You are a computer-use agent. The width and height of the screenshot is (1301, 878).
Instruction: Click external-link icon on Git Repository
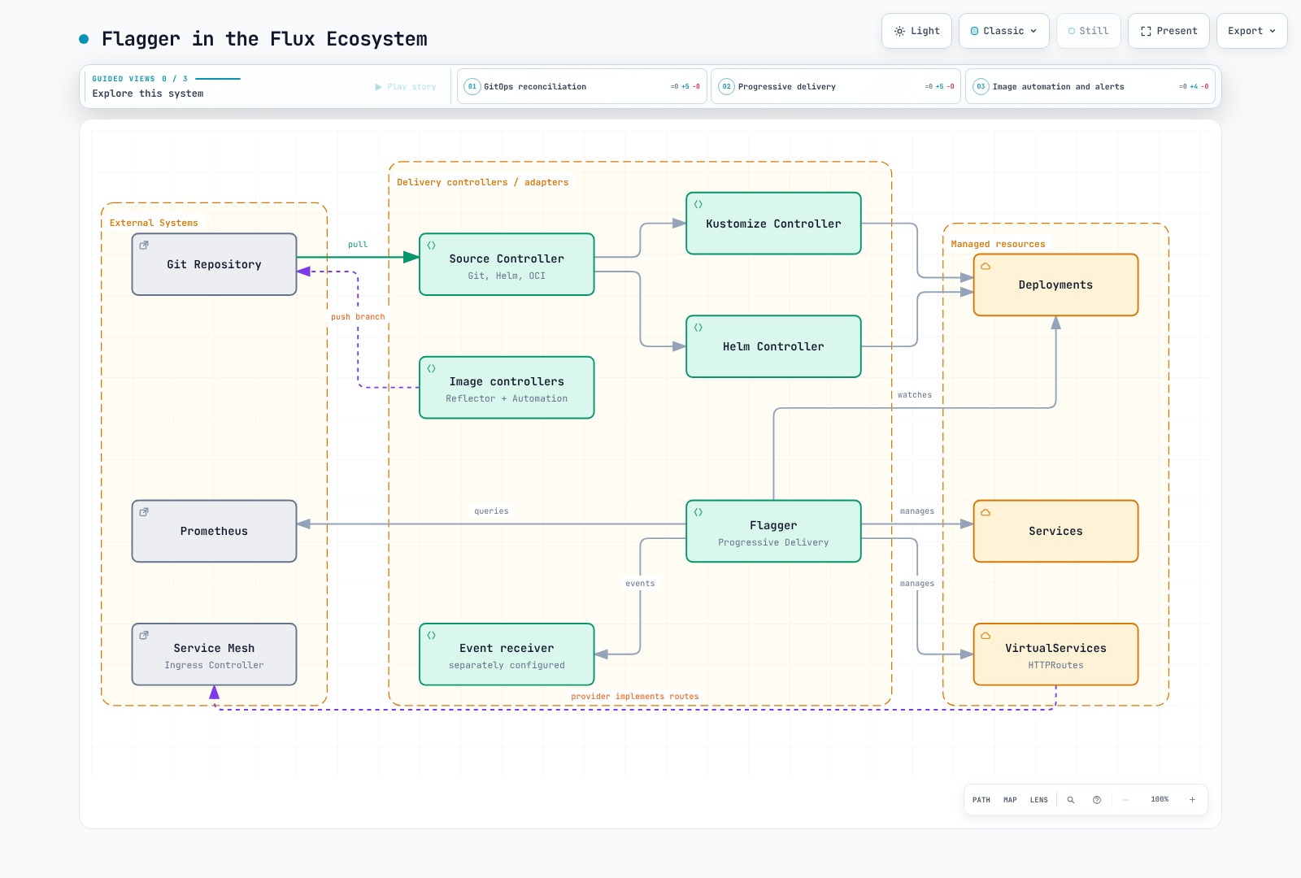click(x=144, y=245)
